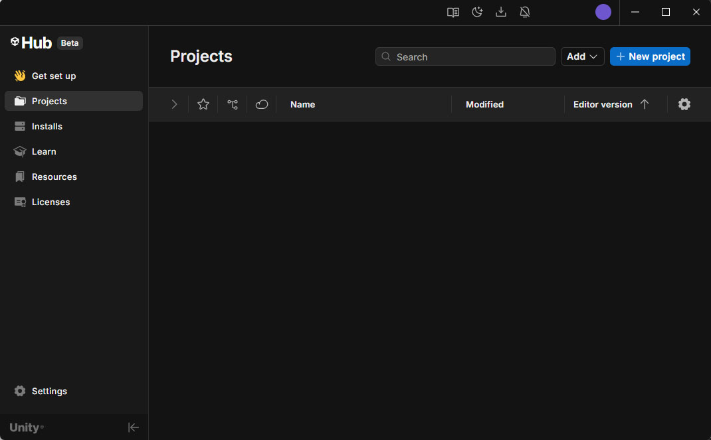Click the muted notifications bell icon
This screenshot has width=711, height=440.
[x=525, y=12]
